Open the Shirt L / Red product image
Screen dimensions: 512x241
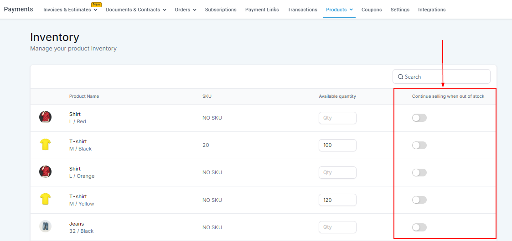point(46,117)
